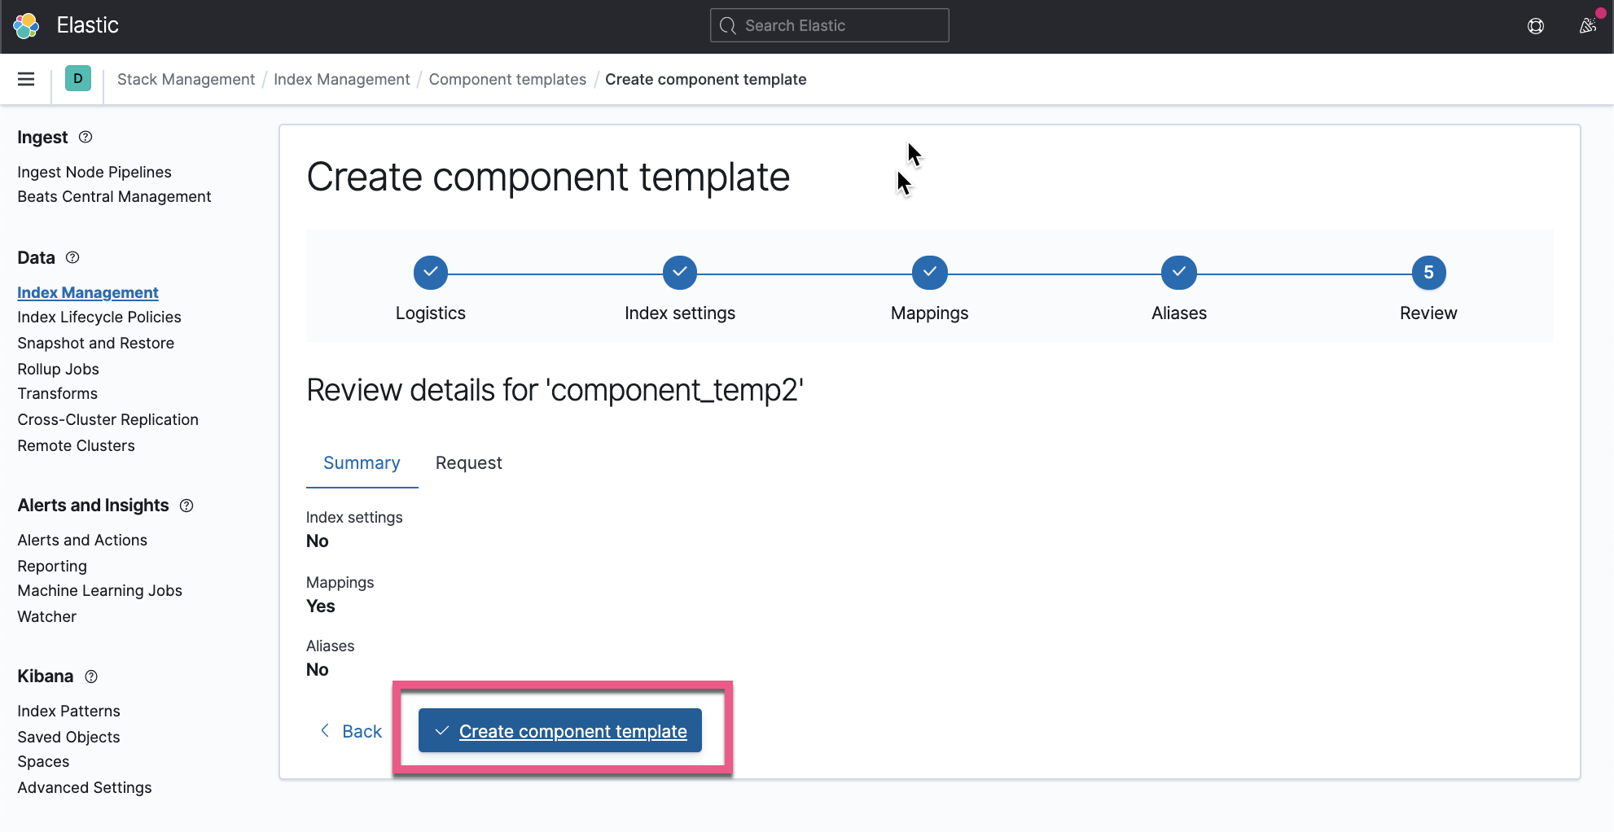Viewport: 1614px width, 832px height.
Task: Open Component templates from the breadcrumb trail
Action: [507, 79]
